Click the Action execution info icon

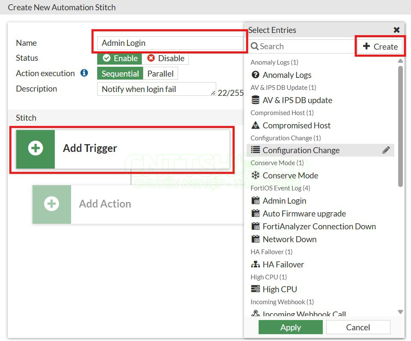tap(84, 73)
